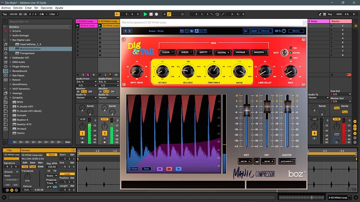This screenshot has height=202, width=360.
Task: Open the Archivo menu
Action: (x=6, y=8)
